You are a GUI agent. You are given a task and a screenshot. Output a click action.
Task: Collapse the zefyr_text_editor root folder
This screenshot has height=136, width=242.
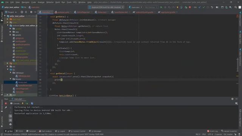(x=5, y=16)
